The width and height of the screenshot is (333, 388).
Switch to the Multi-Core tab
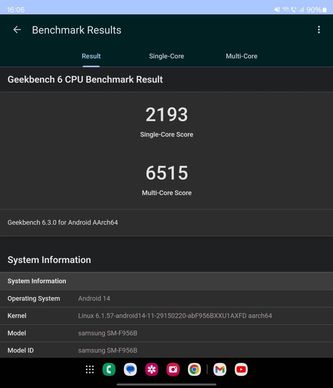241,56
